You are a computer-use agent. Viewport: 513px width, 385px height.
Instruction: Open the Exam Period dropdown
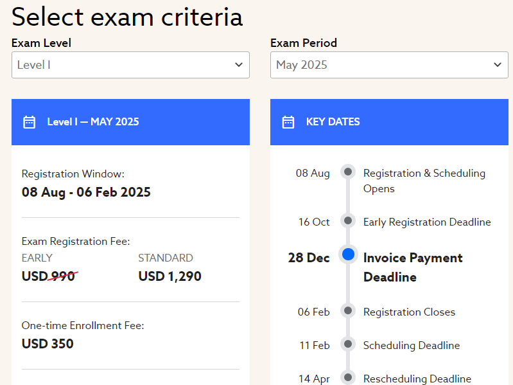tap(389, 65)
